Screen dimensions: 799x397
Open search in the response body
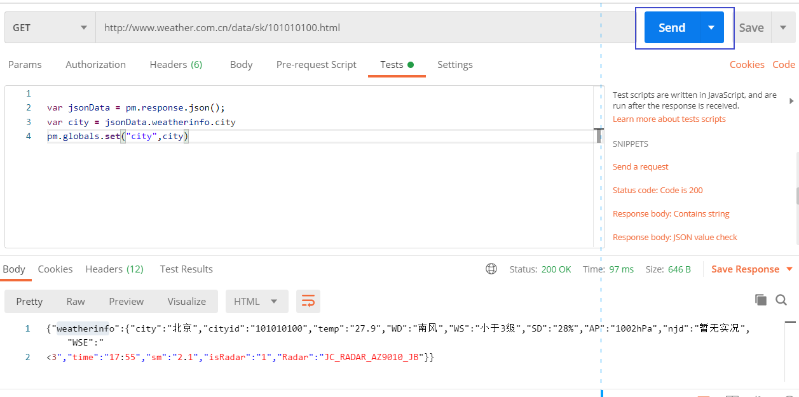point(781,300)
